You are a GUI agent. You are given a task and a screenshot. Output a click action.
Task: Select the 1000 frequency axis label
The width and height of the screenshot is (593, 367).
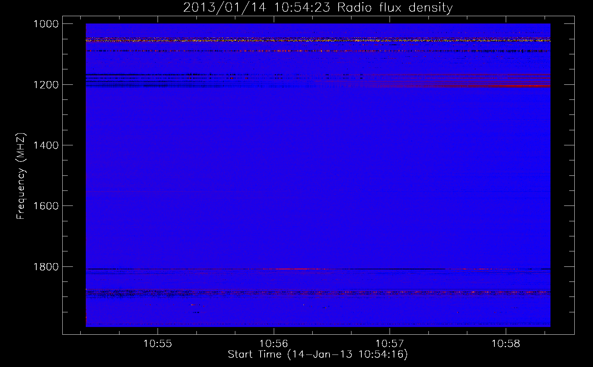pos(46,24)
